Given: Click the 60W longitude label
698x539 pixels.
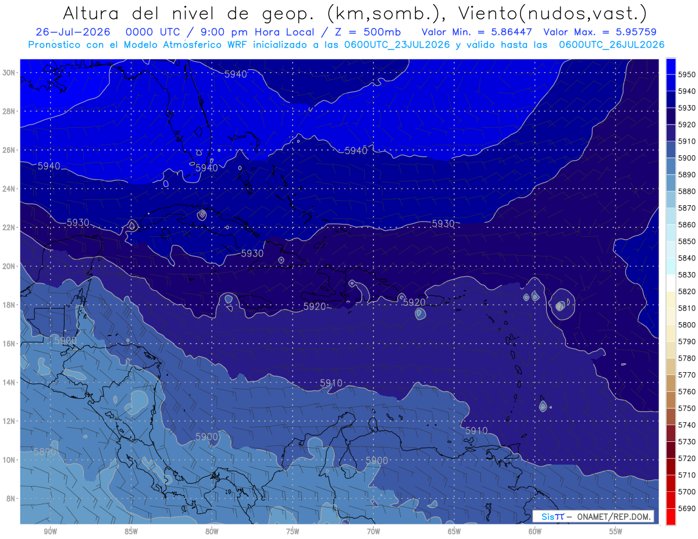Looking at the screenshot, I should [535, 531].
